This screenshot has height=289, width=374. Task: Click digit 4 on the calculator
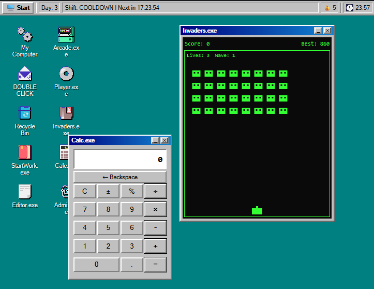click(x=85, y=227)
